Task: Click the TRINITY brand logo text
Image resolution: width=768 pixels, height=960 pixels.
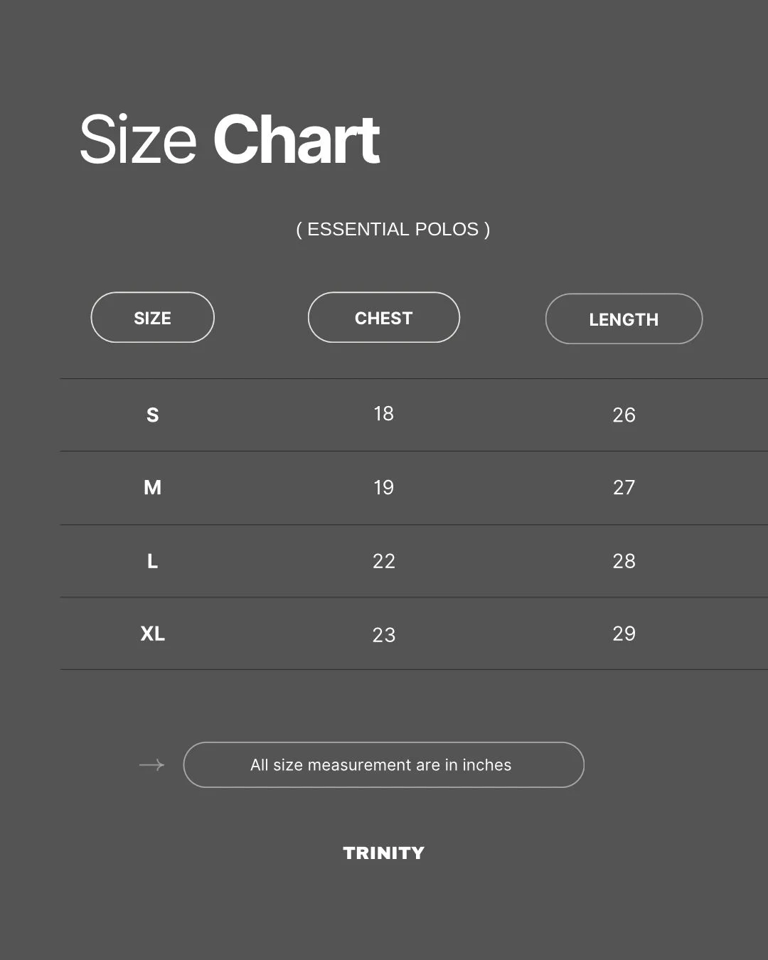Action: (383, 853)
